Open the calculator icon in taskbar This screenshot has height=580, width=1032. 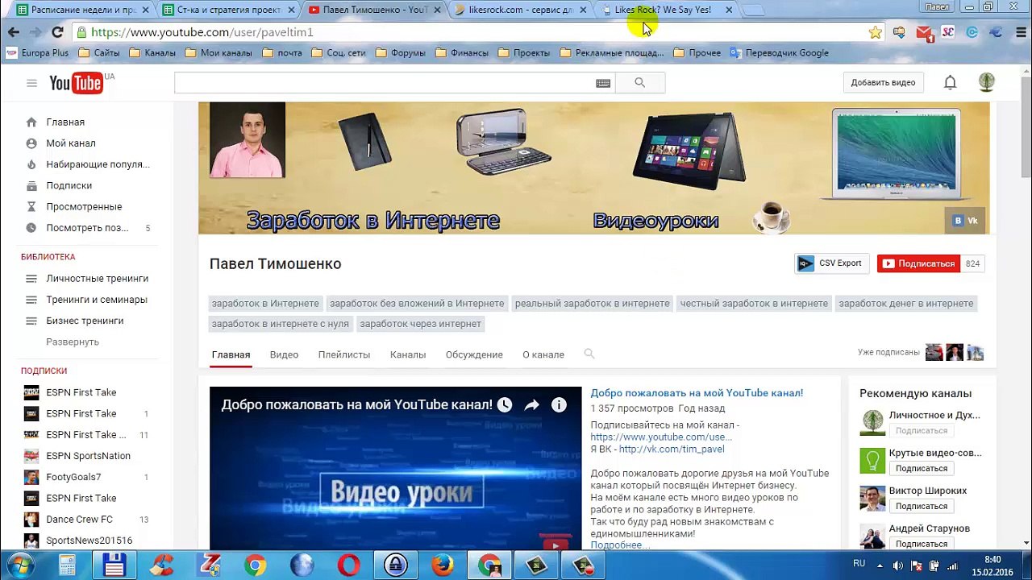coord(67,565)
